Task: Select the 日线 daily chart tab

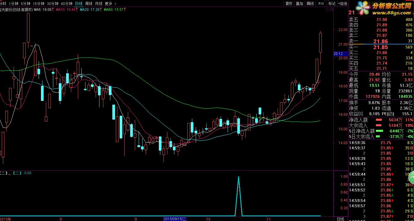Action: click(x=79, y=4)
